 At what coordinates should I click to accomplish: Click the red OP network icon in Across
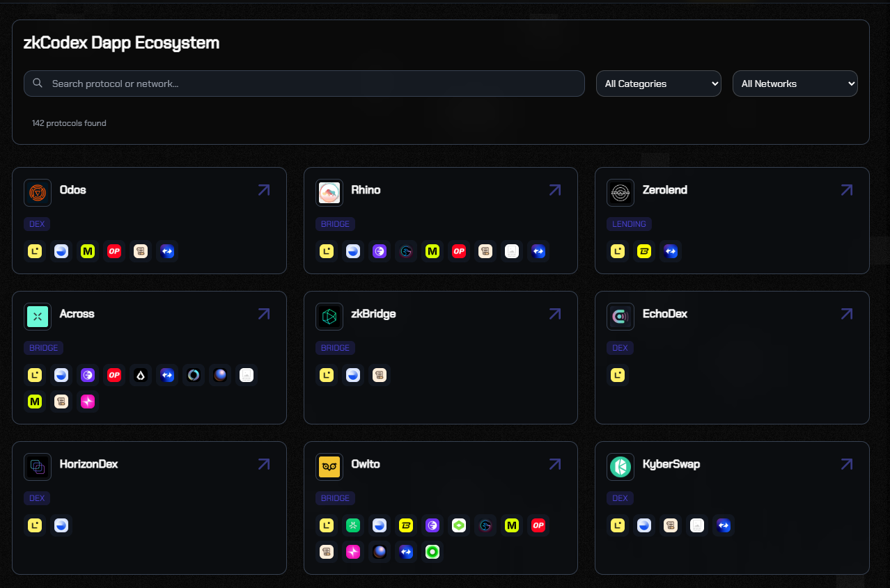[114, 375]
